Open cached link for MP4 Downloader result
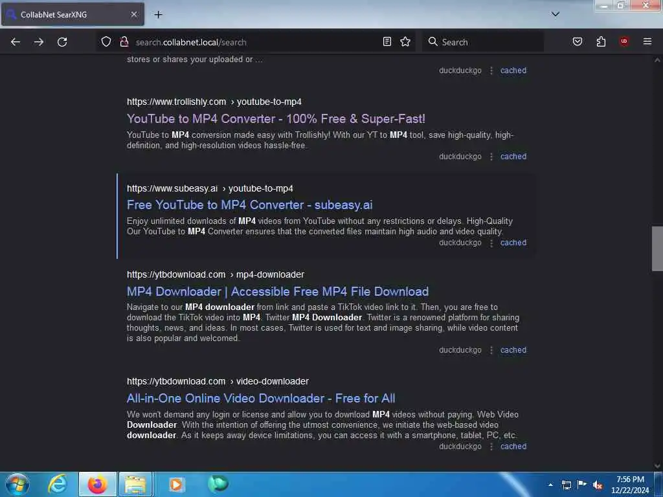 click(x=513, y=350)
